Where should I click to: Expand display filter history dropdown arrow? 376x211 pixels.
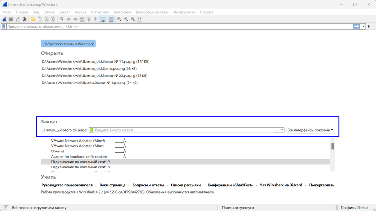tap(363, 27)
